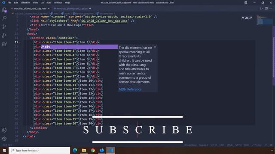Switch to 66.Grid_Column_Row_Gap.css tab
275x154 pixels.
click(72, 9)
